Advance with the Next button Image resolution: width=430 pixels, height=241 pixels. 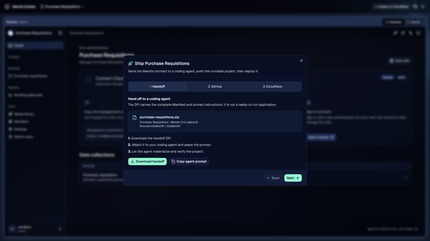[x=293, y=178]
